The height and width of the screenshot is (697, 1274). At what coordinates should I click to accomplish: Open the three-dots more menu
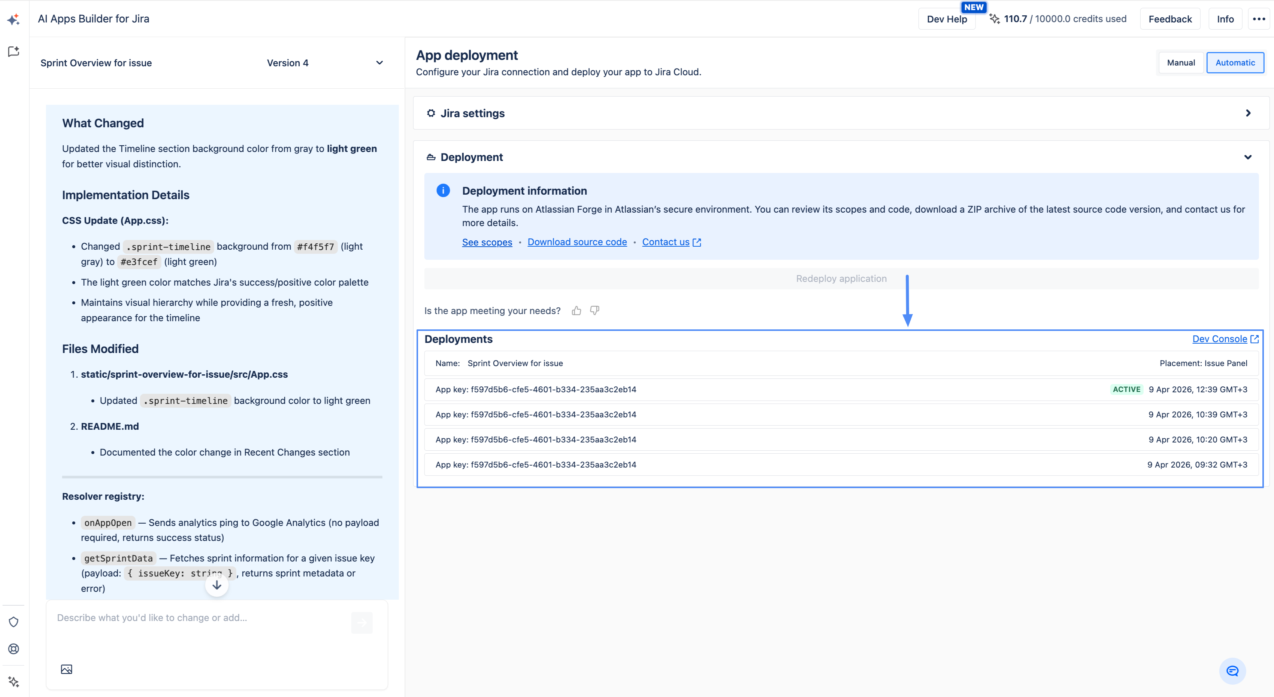pyautogui.click(x=1259, y=19)
